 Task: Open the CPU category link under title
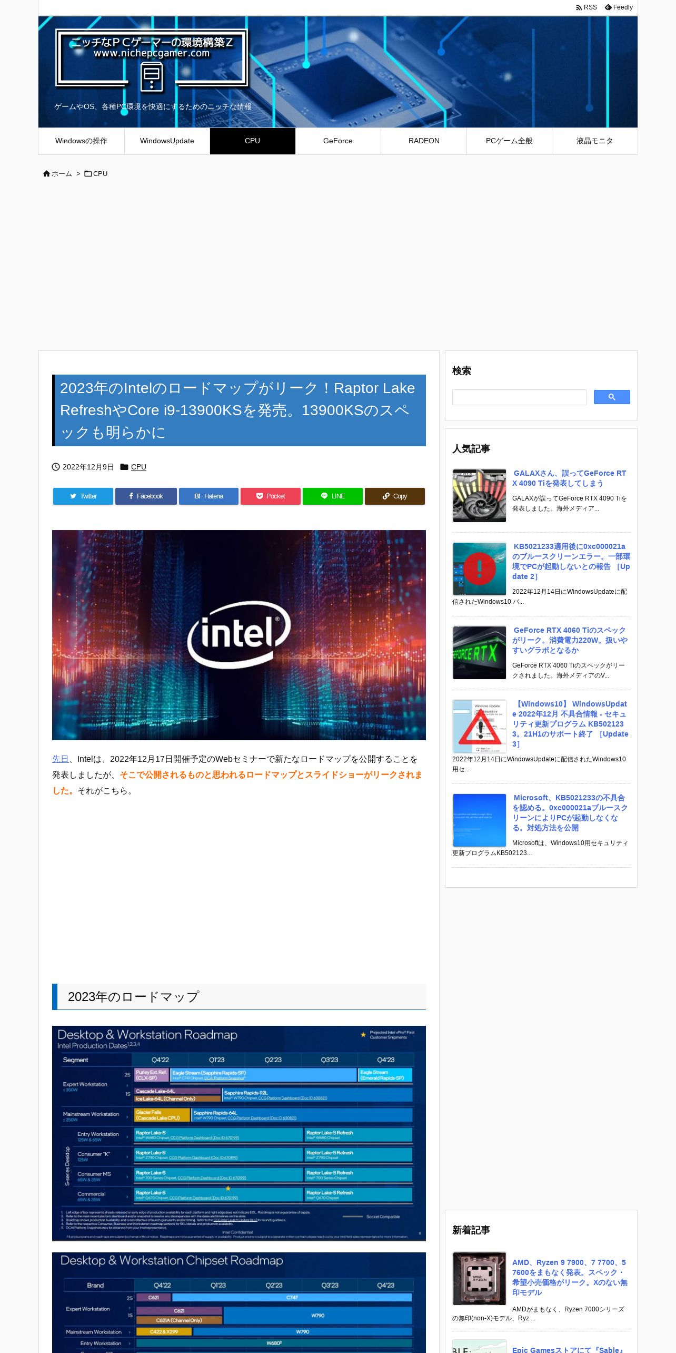coord(138,467)
